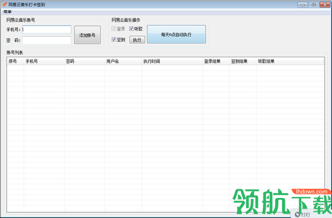Viewport: 332px width, 218px height.
Task: Click the 执行 button
Action: point(137,40)
